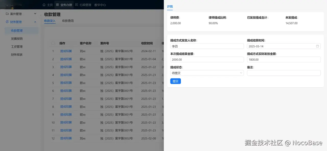Click the grid icon next to 业务办理

click(57, 5)
